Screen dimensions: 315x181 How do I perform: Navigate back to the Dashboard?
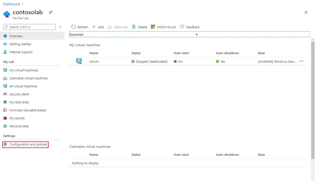[11, 4]
